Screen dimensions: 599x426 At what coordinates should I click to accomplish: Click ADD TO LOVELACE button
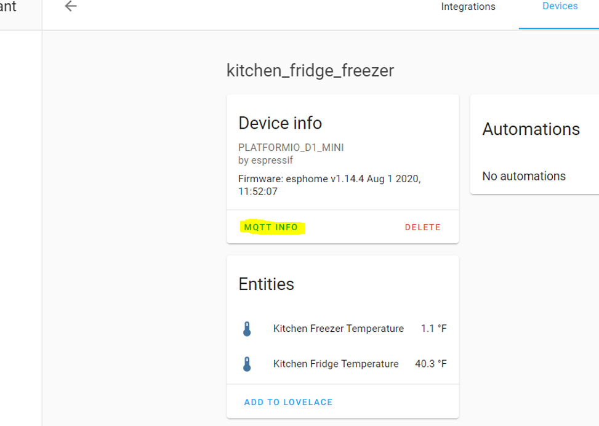(x=289, y=402)
